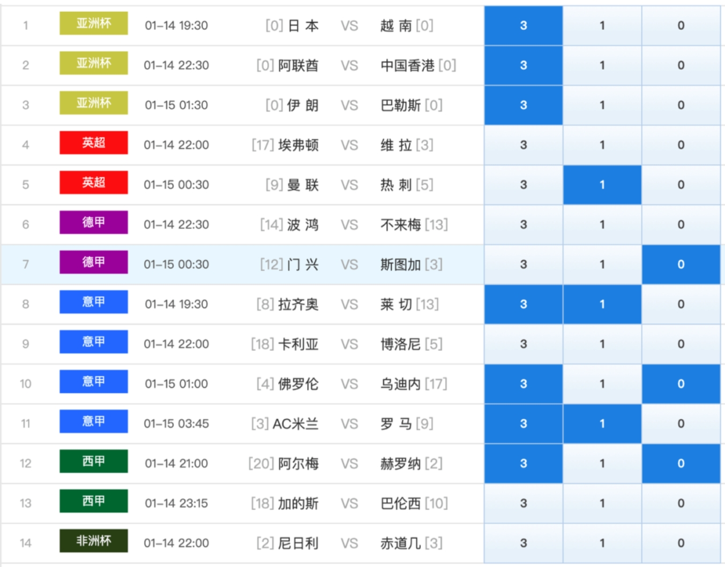Click kickoff time 01-15 01:00

click(x=176, y=384)
